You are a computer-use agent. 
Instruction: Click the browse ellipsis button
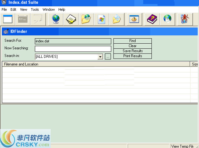coord(108,57)
